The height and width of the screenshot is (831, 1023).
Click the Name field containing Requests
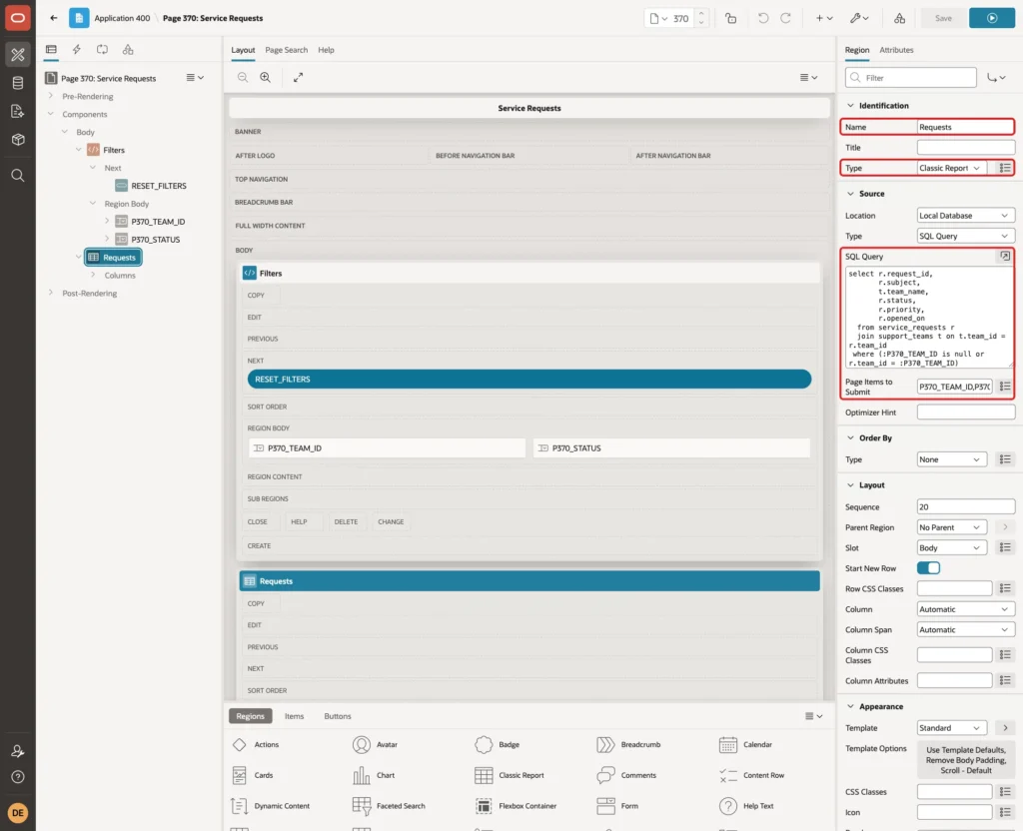[966, 127]
